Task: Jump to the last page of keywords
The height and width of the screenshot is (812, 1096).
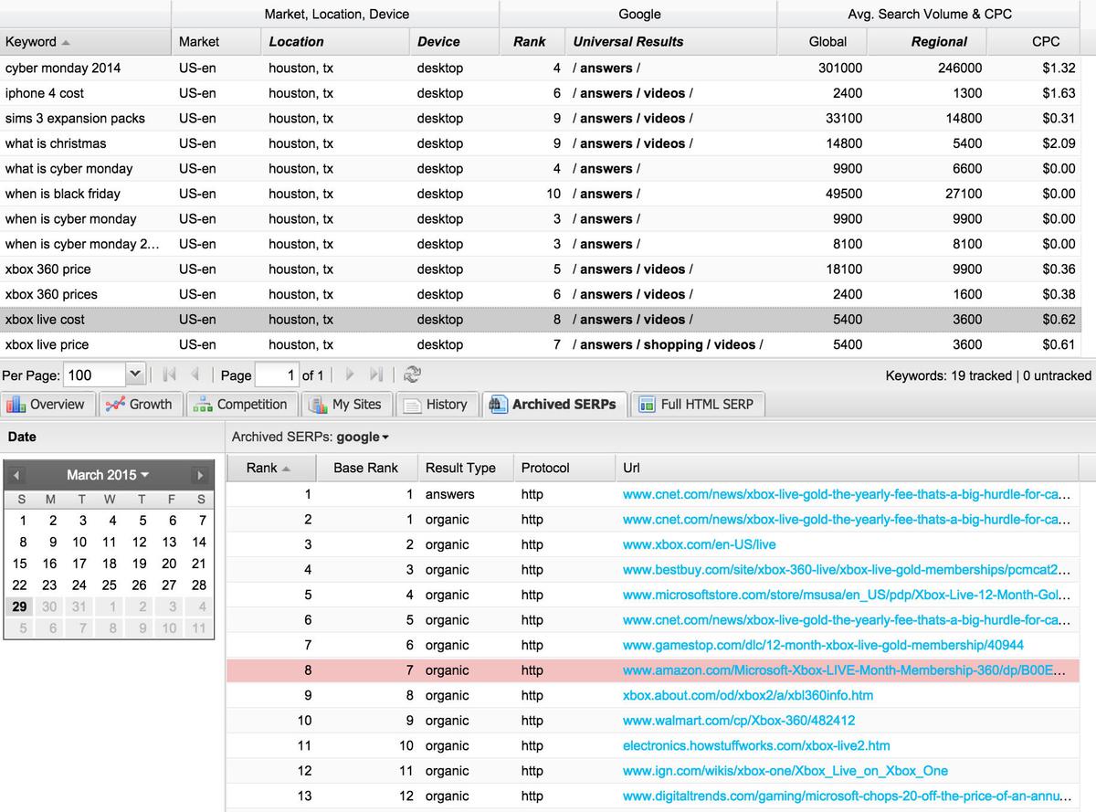Action: pyautogui.click(x=375, y=375)
